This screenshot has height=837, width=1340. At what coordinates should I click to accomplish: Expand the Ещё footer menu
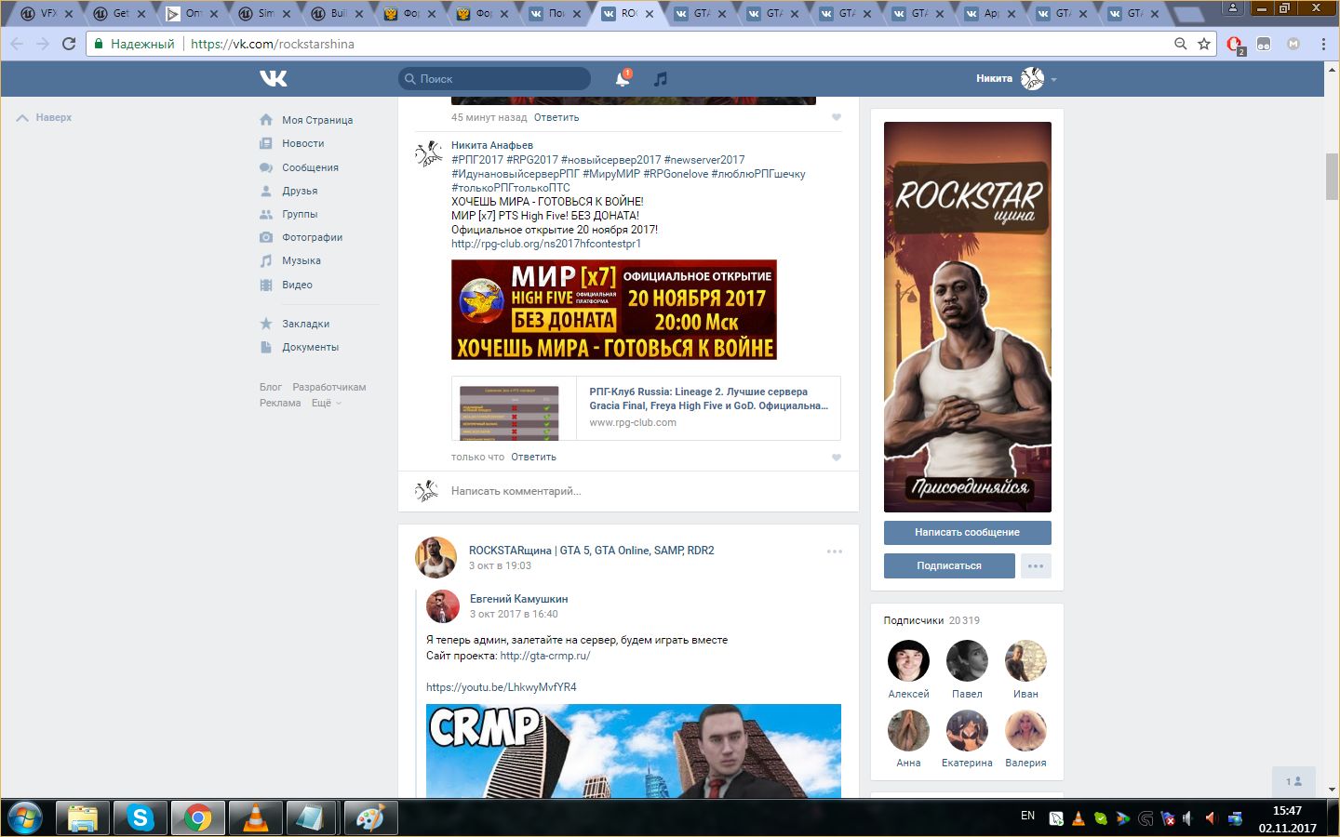(327, 403)
